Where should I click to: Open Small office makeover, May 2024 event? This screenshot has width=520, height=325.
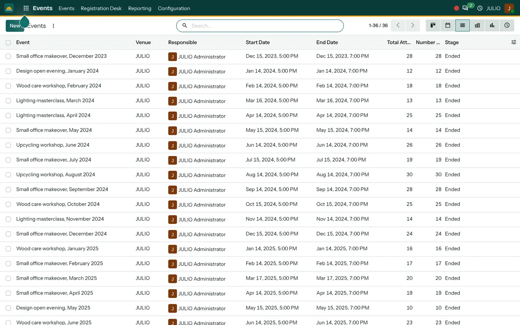tap(54, 130)
